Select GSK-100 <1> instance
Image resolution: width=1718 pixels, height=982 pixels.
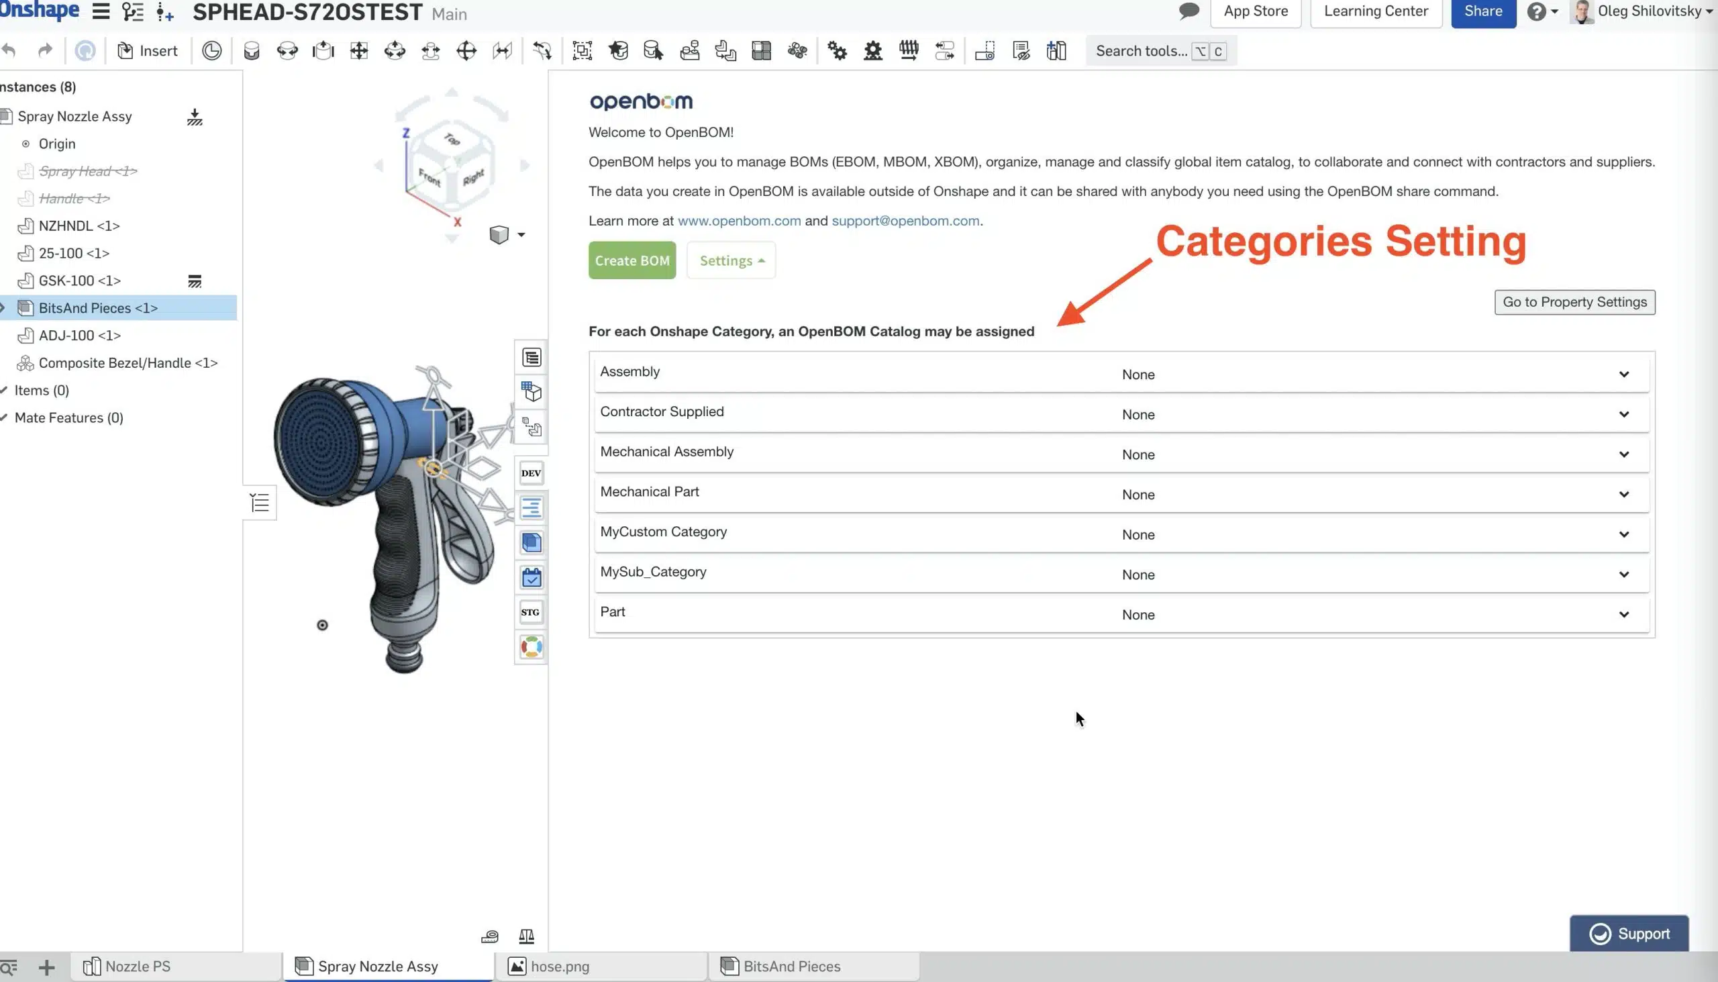click(x=80, y=281)
